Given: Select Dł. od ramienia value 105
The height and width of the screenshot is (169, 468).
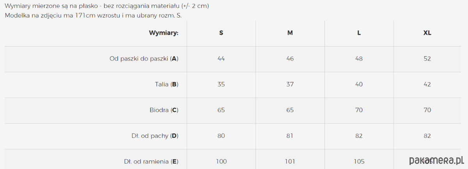Looking at the screenshot, I should (x=359, y=161).
